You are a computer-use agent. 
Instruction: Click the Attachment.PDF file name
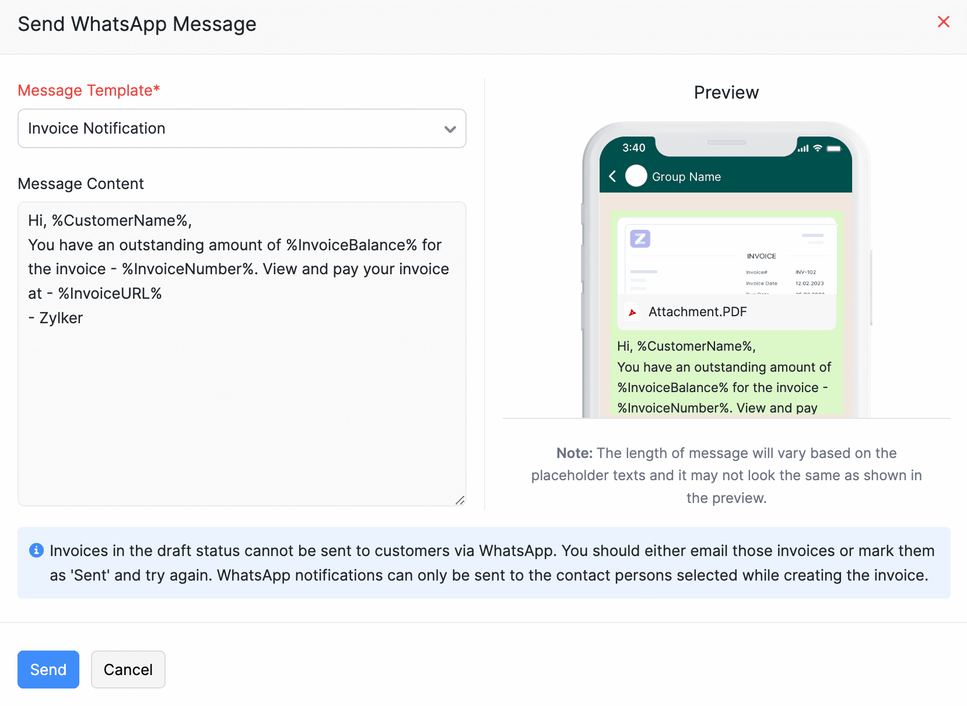pyautogui.click(x=698, y=312)
